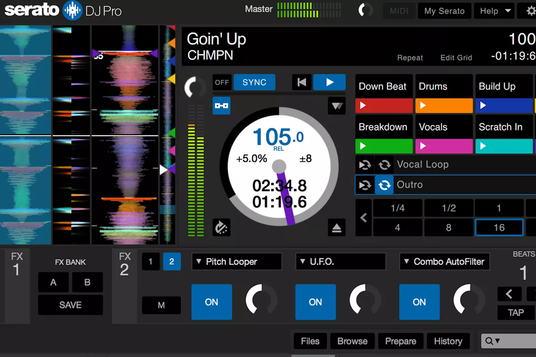
Task: Switch to the Browse tab
Action: tap(352, 341)
